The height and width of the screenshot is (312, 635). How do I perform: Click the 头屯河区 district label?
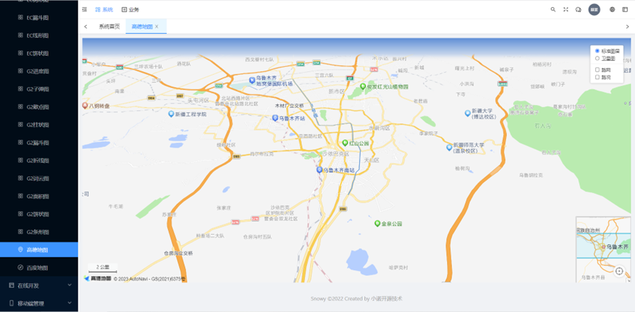coord(198,100)
